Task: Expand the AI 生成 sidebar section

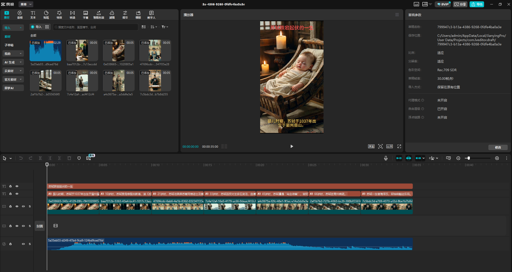Action: [13, 62]
